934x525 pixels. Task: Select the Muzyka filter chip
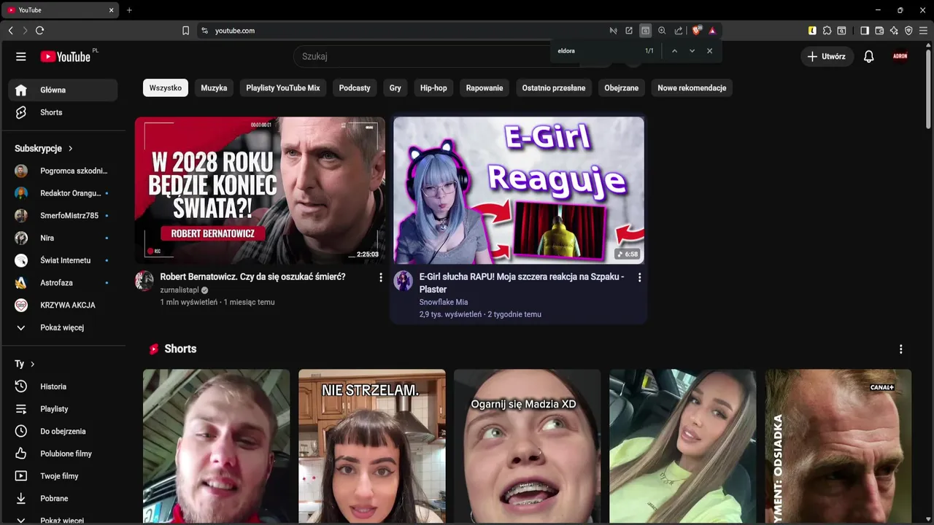click(214, 88)
